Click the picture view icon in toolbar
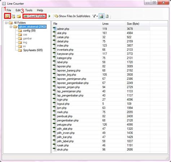Image resolution: width=171 pixels, height=162 pixels. click(x=101, y=16)
